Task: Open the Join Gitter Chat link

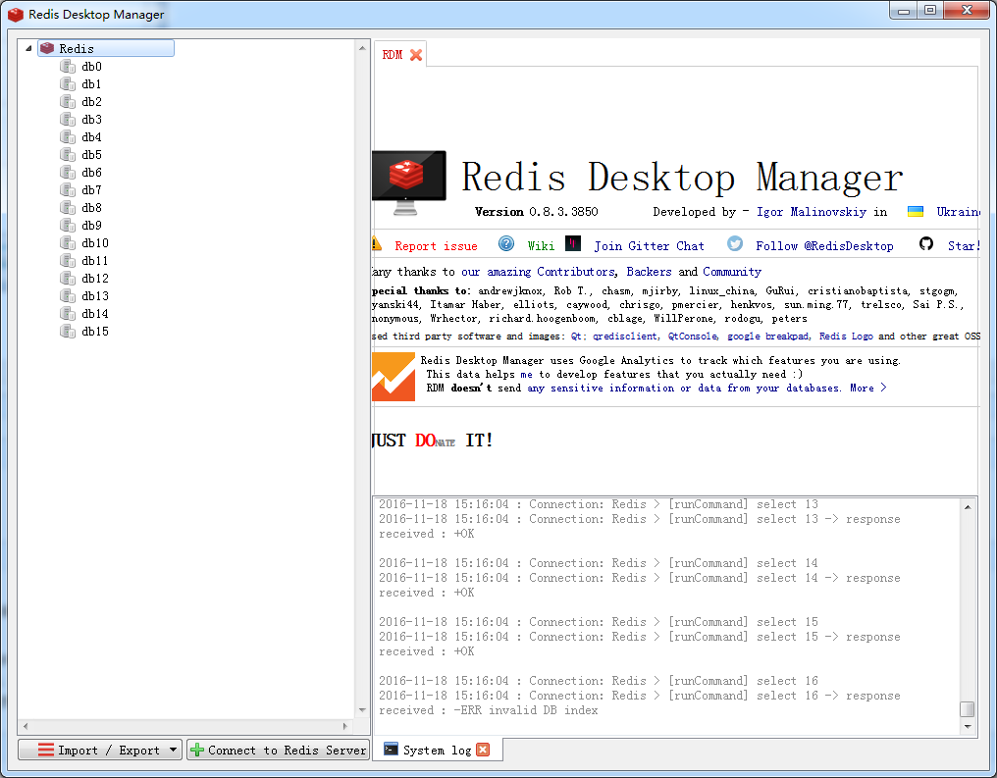Action: (x=650, y=246)
